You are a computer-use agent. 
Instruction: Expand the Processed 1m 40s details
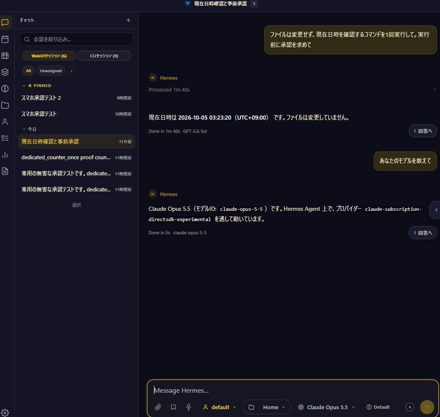(x=292, y=90)
